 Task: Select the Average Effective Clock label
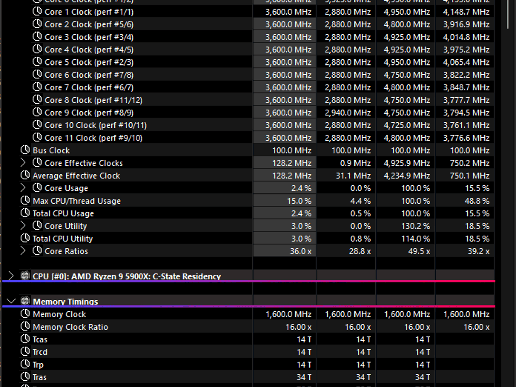click(76, 176)
